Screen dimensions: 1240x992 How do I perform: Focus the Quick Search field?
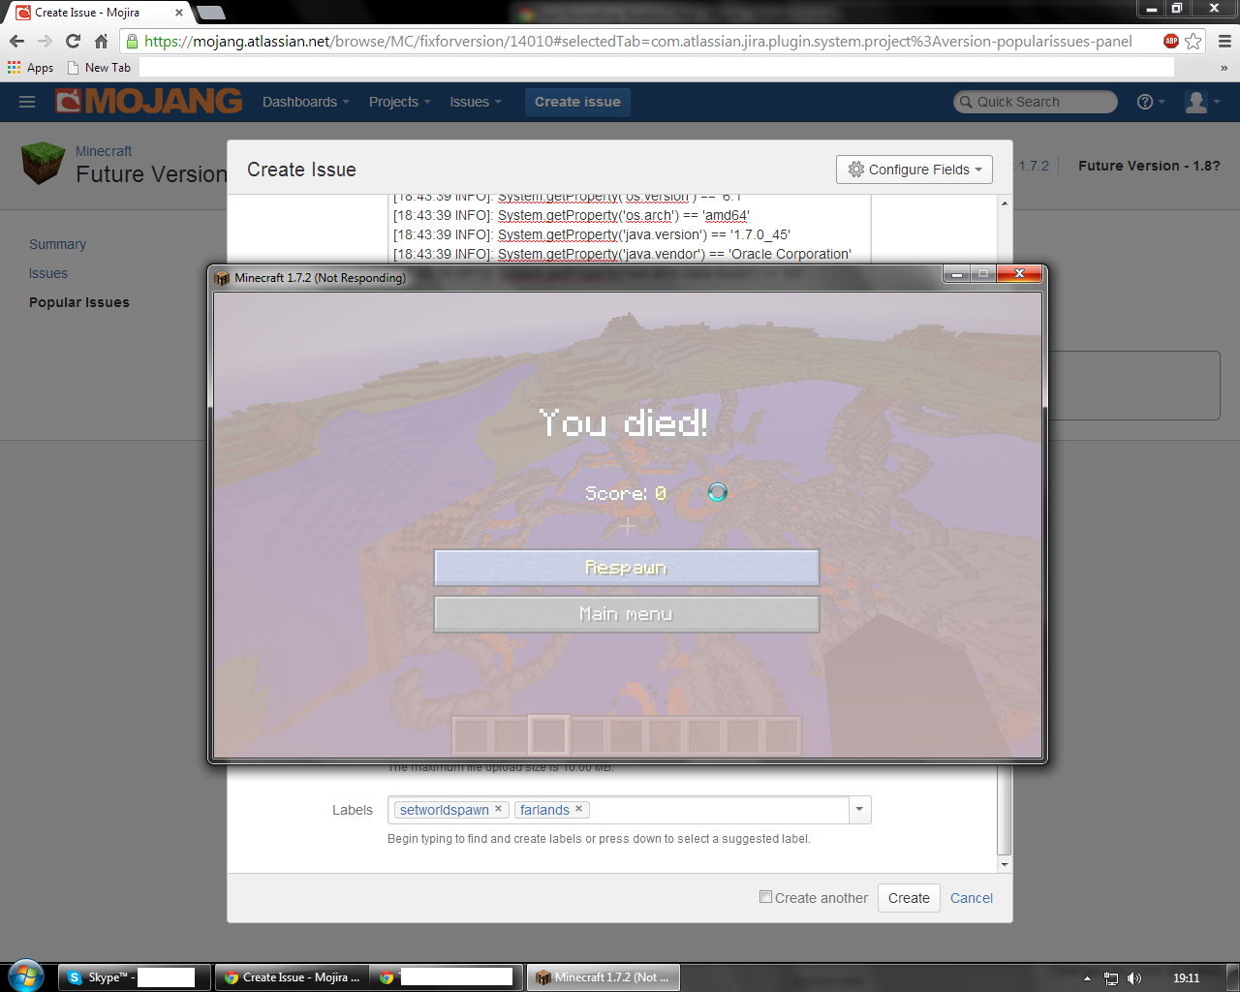pos(1036,102)
